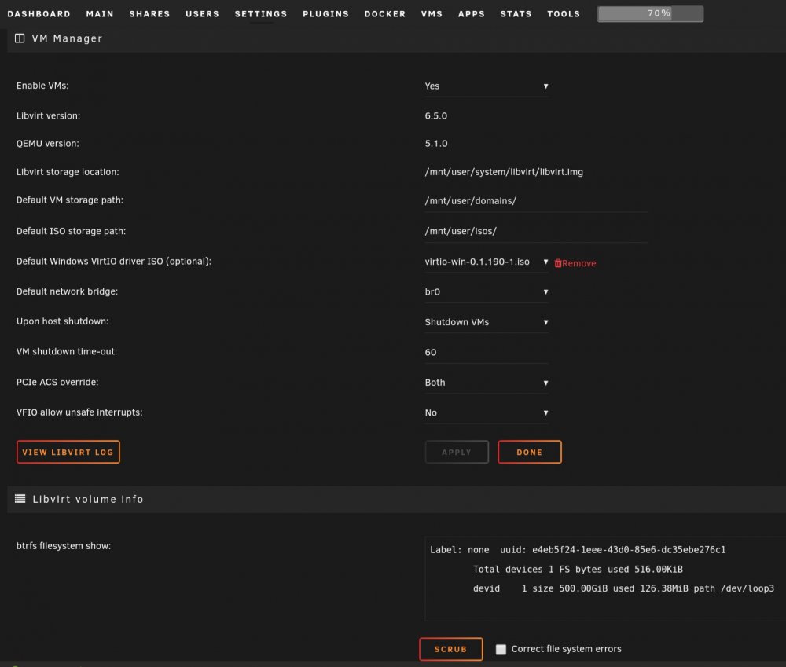This screenshot has height=667, width=786.
Task: Click the VM Manager panel icon
Action: (x=20, y=38)
